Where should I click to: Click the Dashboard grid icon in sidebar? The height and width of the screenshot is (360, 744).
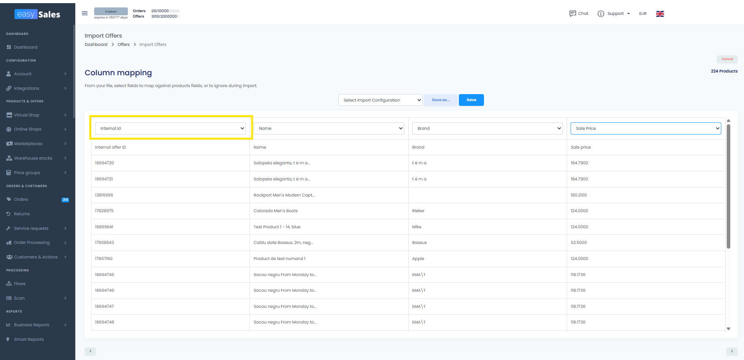click(x=9, y=47)
